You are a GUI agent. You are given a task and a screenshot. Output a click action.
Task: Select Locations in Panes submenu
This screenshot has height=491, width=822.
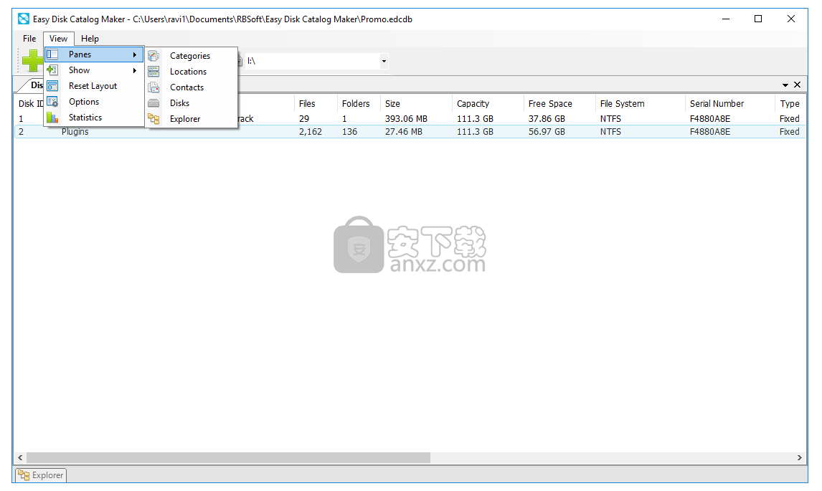192,71
